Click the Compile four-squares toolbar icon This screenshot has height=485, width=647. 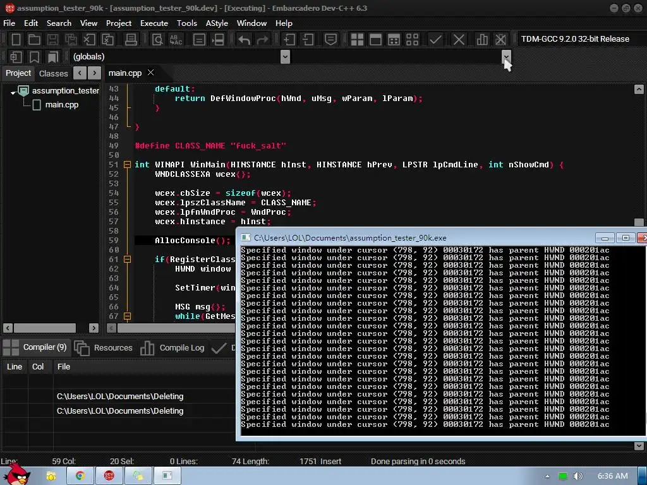click(x=357, y=39)
